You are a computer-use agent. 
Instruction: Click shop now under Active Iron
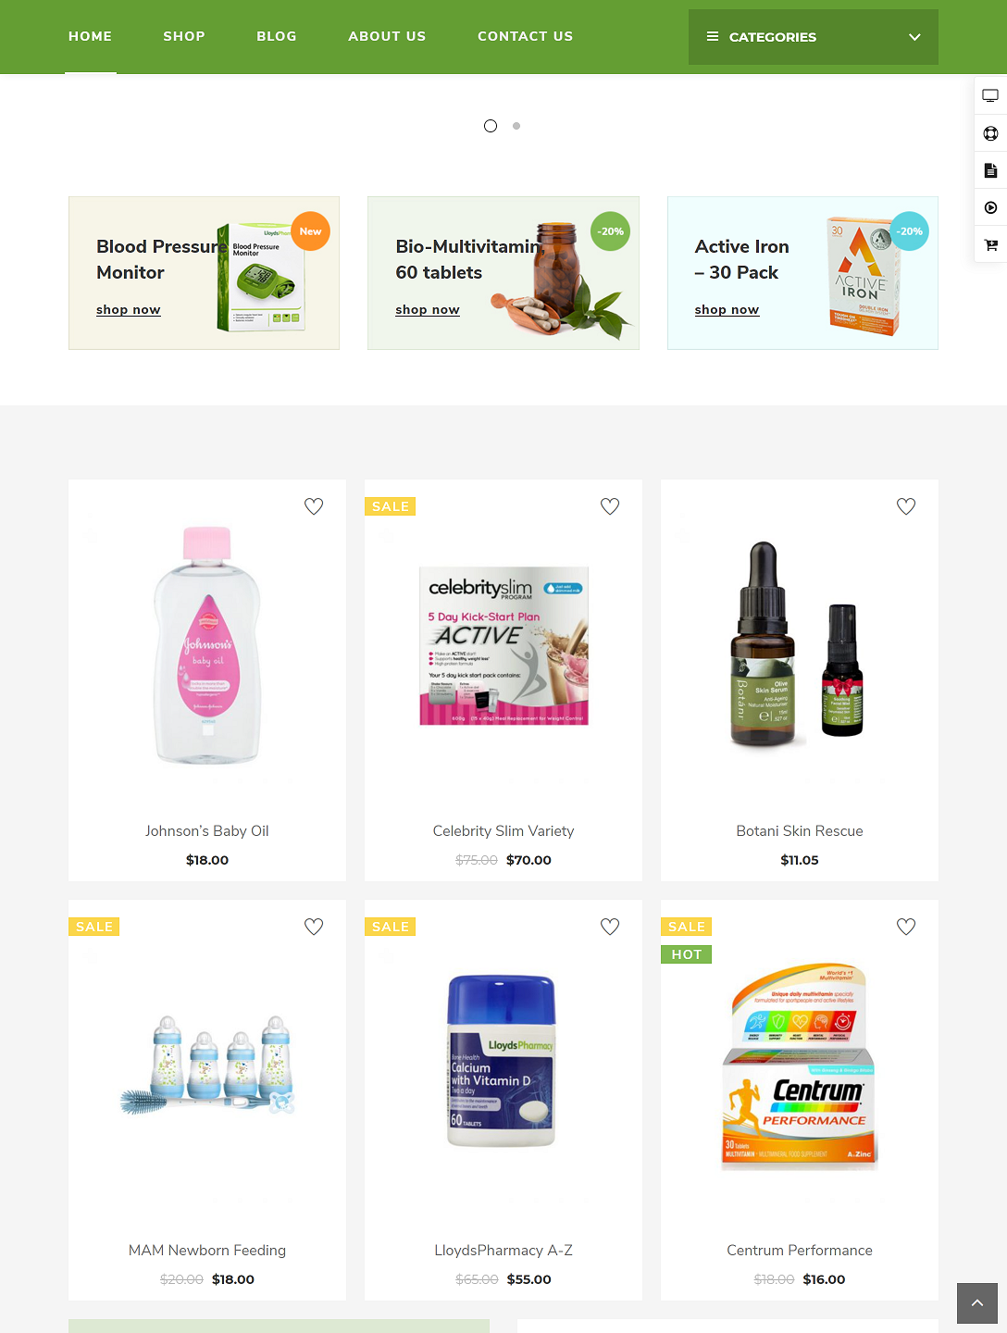[x=727, y=309]
